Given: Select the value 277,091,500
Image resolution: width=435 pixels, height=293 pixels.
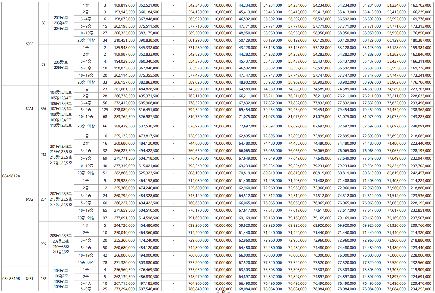Looking at the screenshot, I should pyautogui.click(x=124, y=218).
